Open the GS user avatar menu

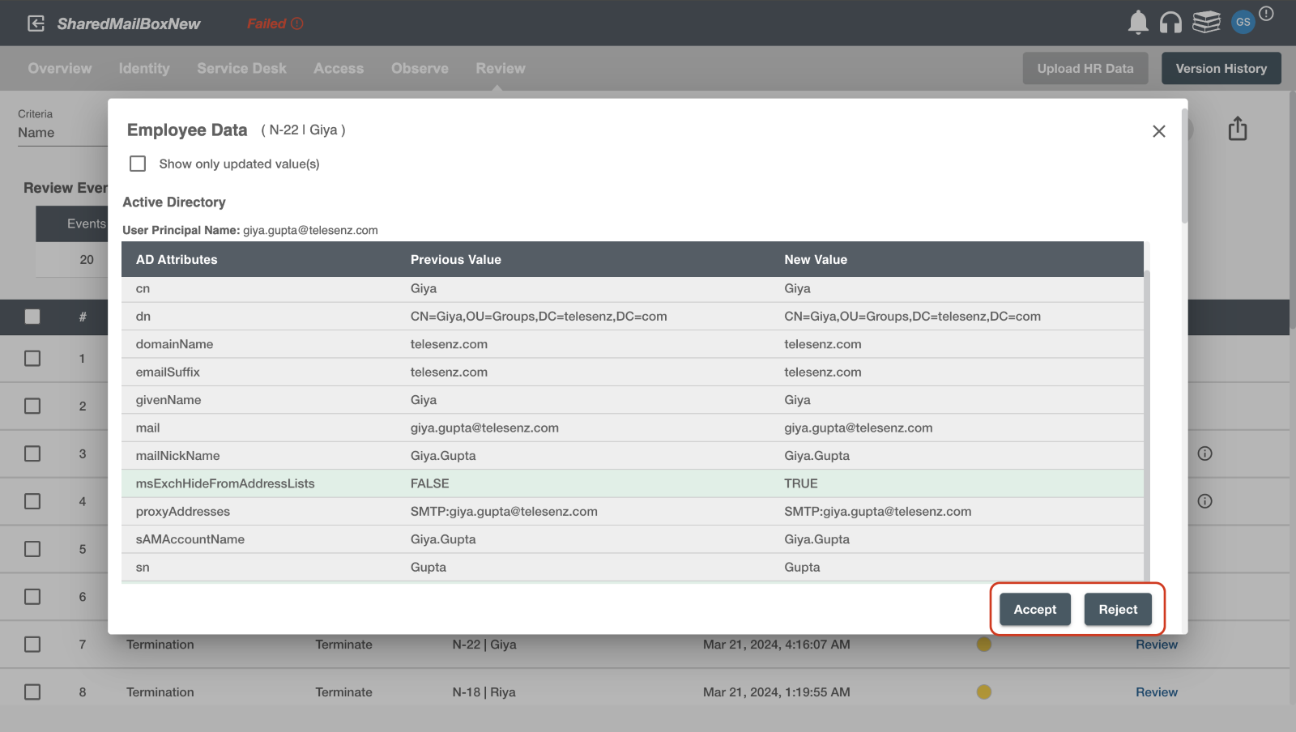[1243, 23]
